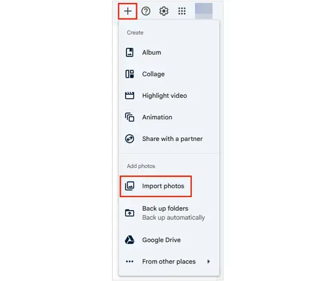Click the Album bookmark icon
Screen dimensions: 335x281
129,52
